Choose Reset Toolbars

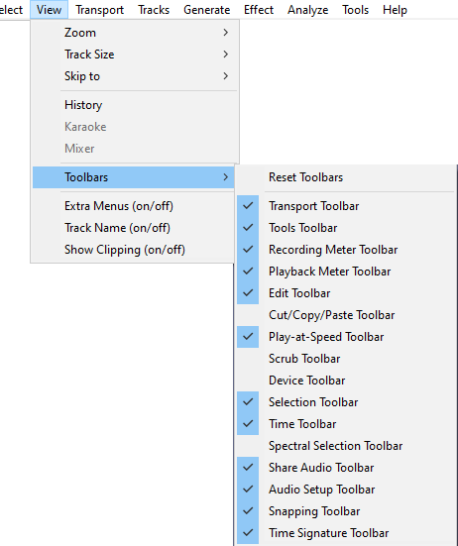(x=346, y=177)
